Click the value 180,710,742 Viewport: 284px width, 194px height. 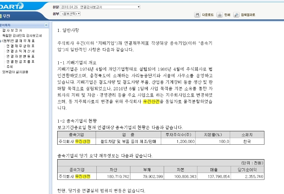(x=118, y=176)
